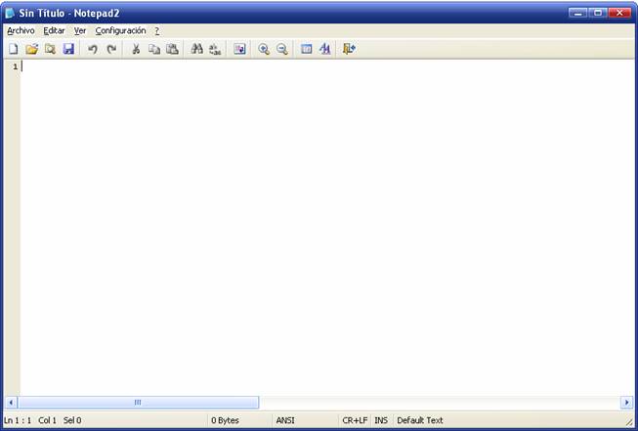
Task: Toggle word wrap toolbar icon
Action: click(239, 49)
